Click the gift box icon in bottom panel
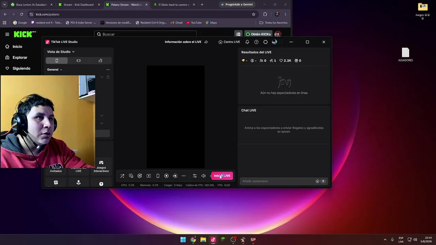 coord(56,183)
